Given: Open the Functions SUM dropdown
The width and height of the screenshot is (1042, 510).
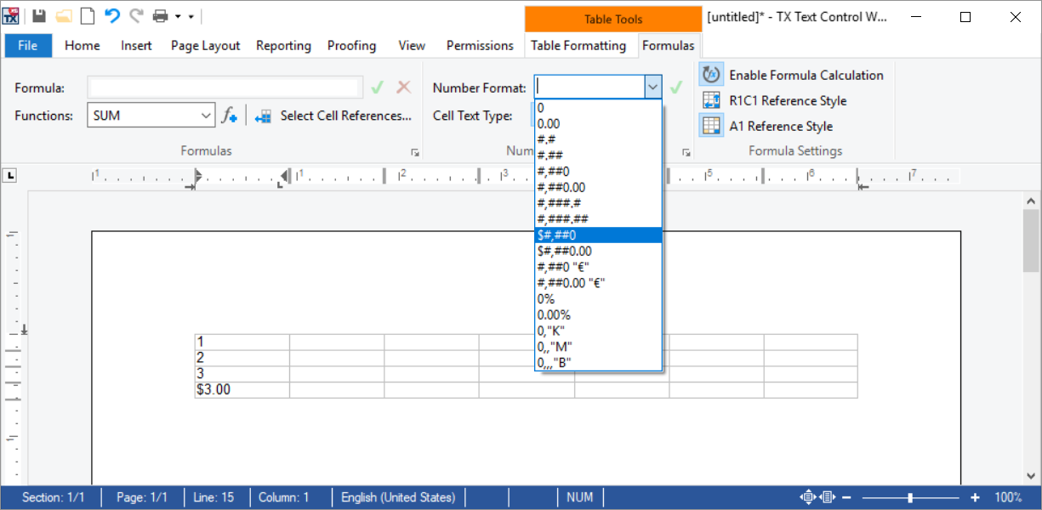Looking at the screenshot, I should [207, 116].
